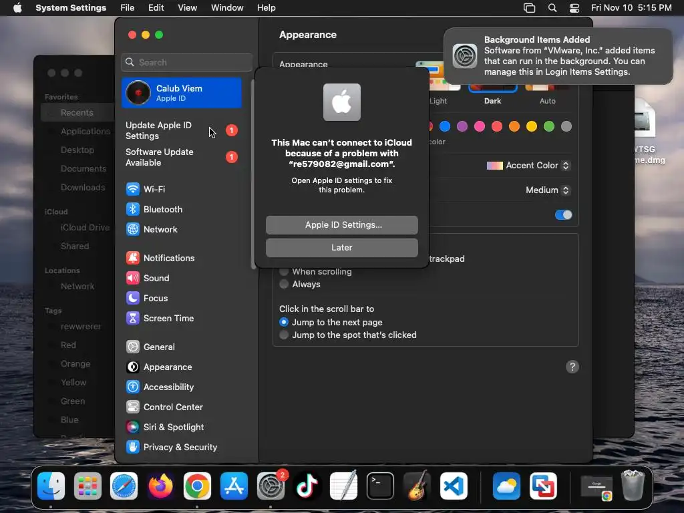
Task: Open the Help menu
Action: pos(266,8)
